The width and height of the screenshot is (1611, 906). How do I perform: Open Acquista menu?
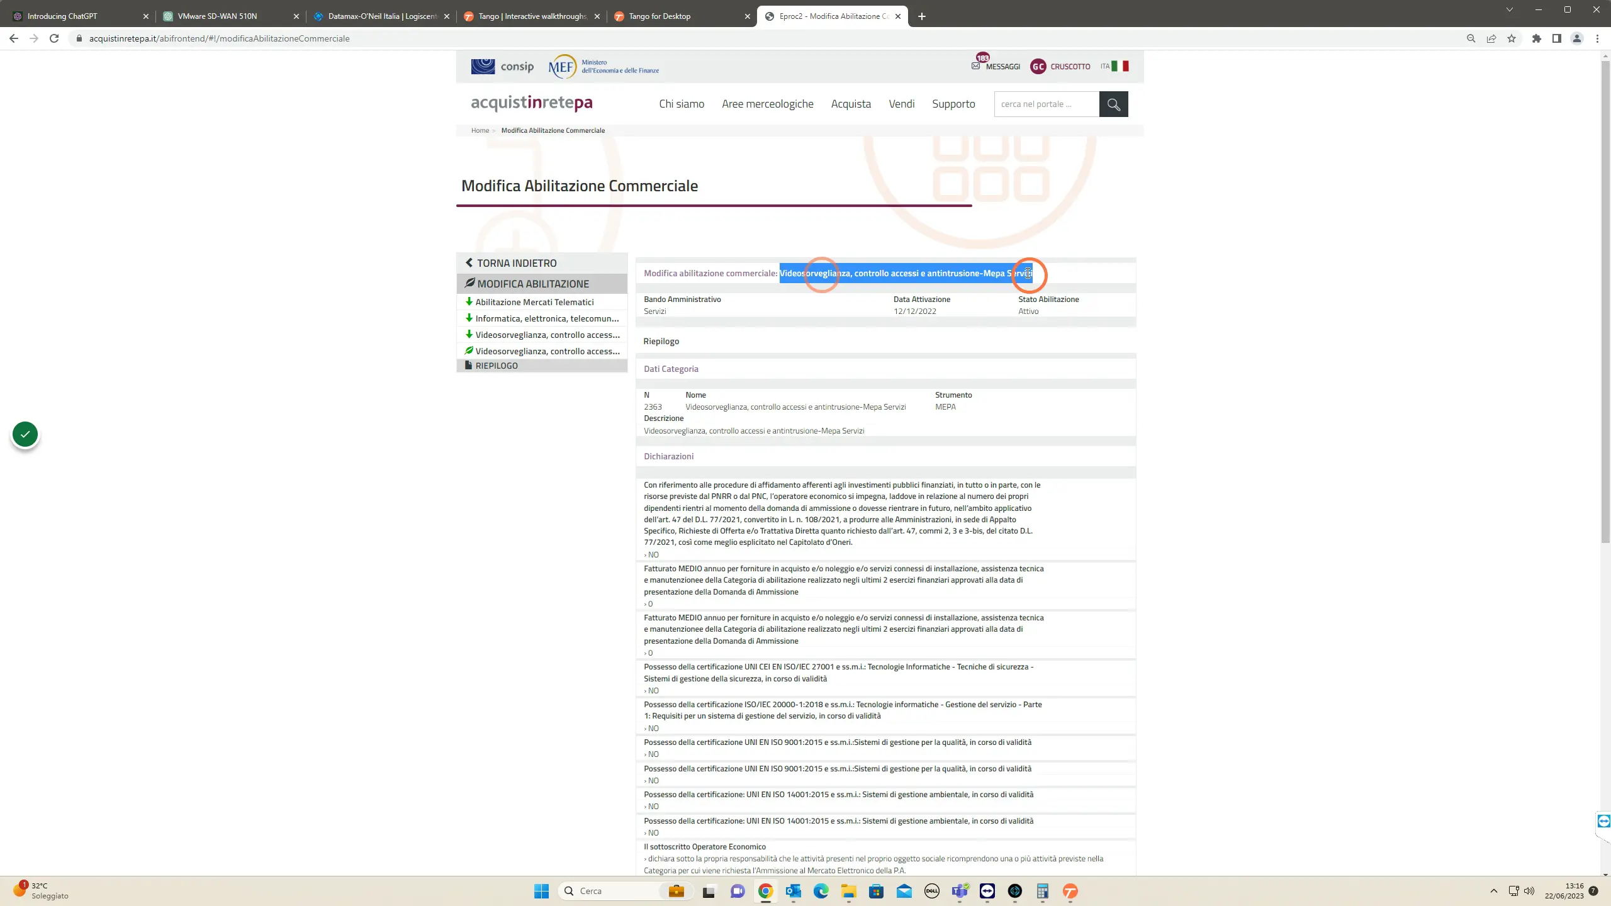pyautogui.click(x=851, y=104)
